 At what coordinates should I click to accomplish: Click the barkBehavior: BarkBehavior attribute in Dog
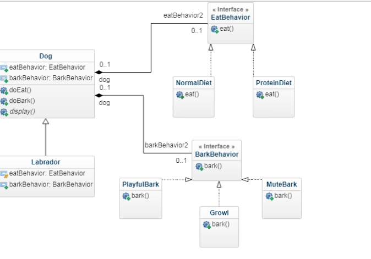click(51, 78)
